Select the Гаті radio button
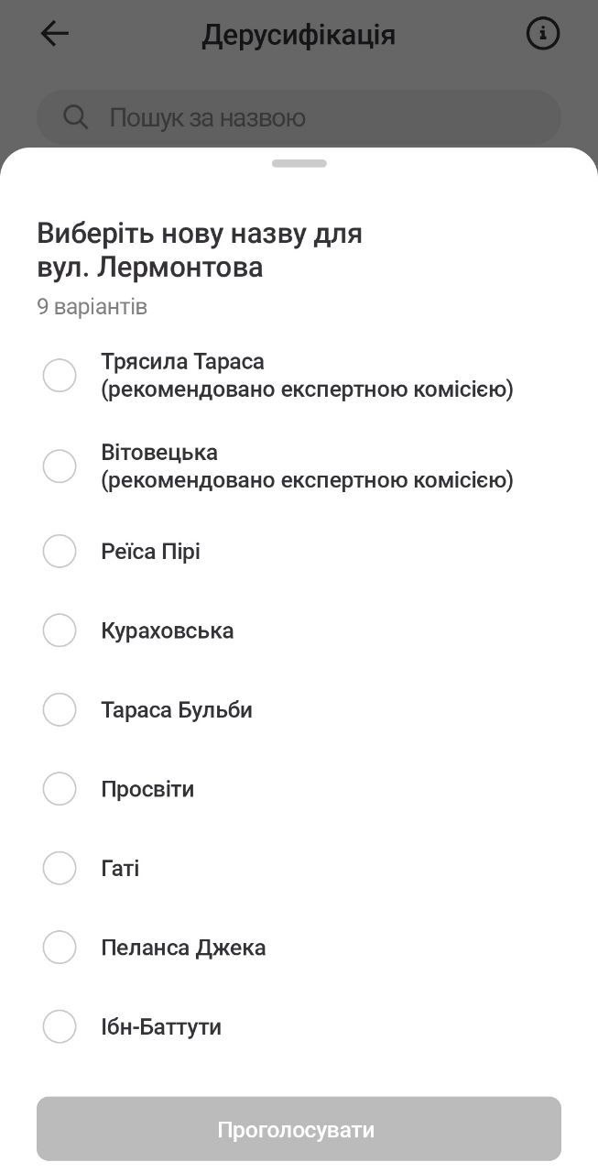 coord(60,868)
